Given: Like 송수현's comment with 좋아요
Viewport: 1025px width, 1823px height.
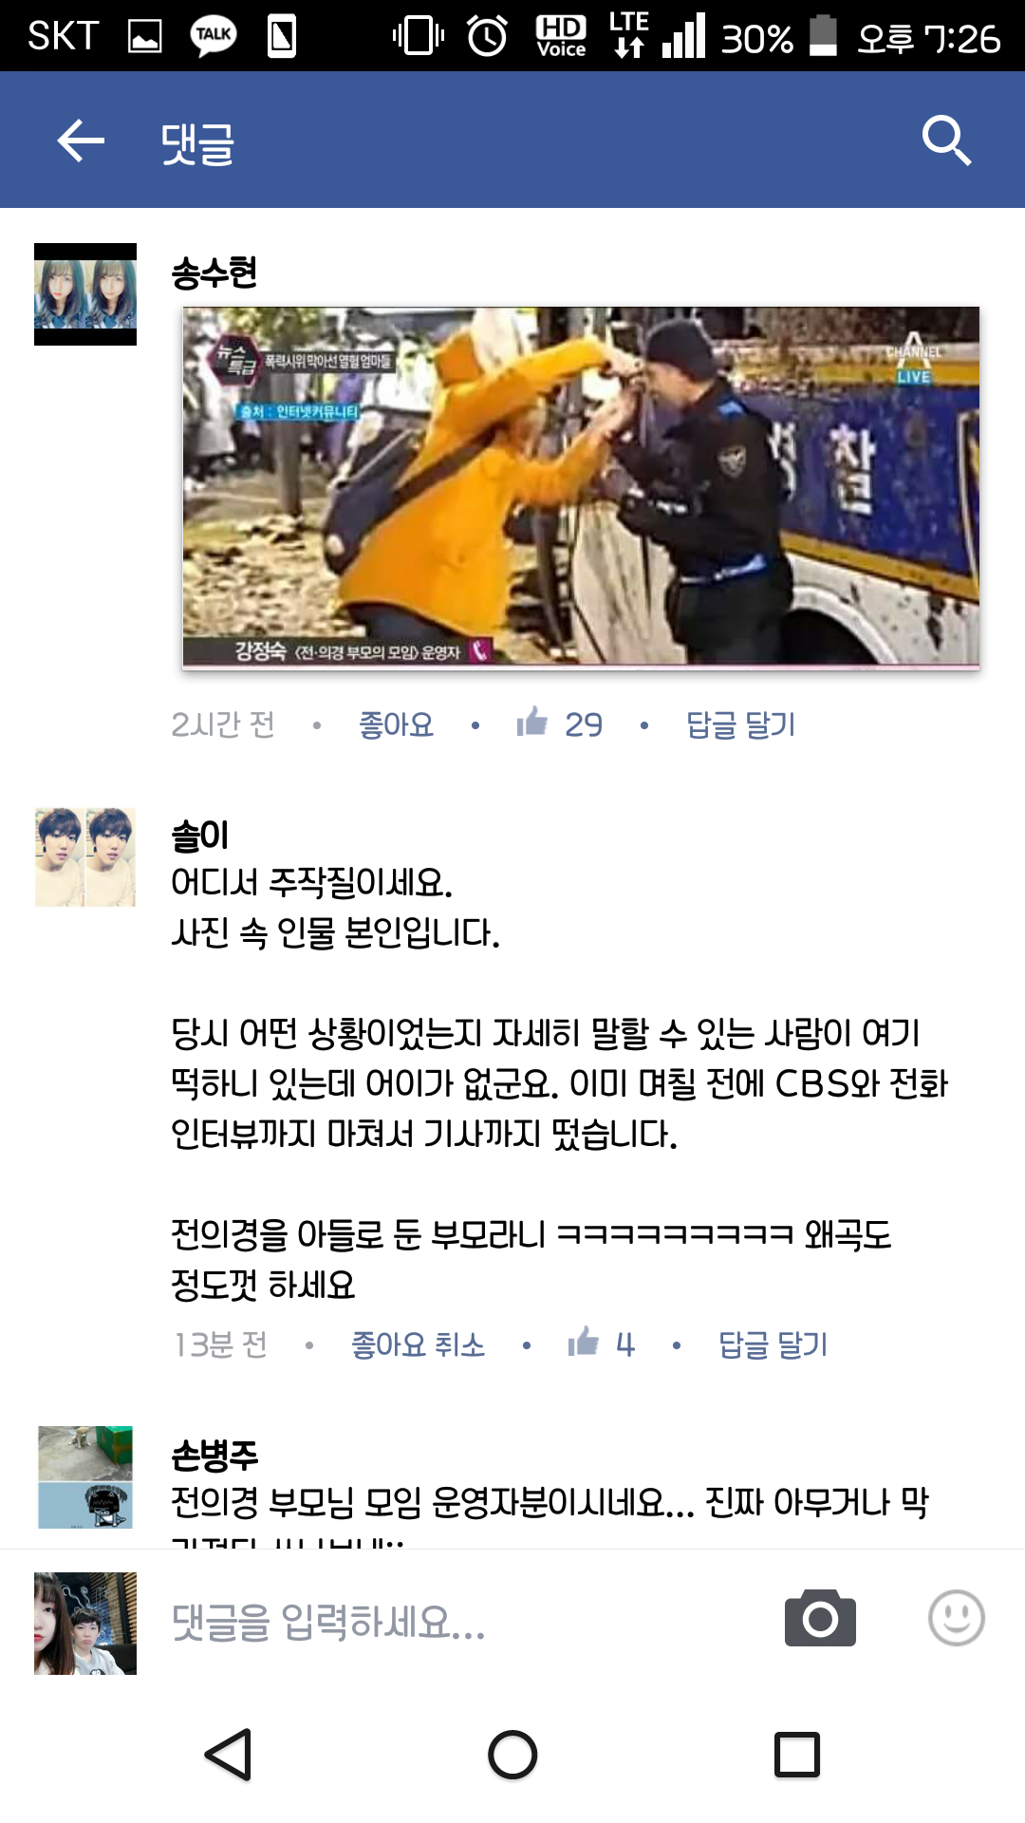Looking at the screenshot, I should [x=396, y=724].
